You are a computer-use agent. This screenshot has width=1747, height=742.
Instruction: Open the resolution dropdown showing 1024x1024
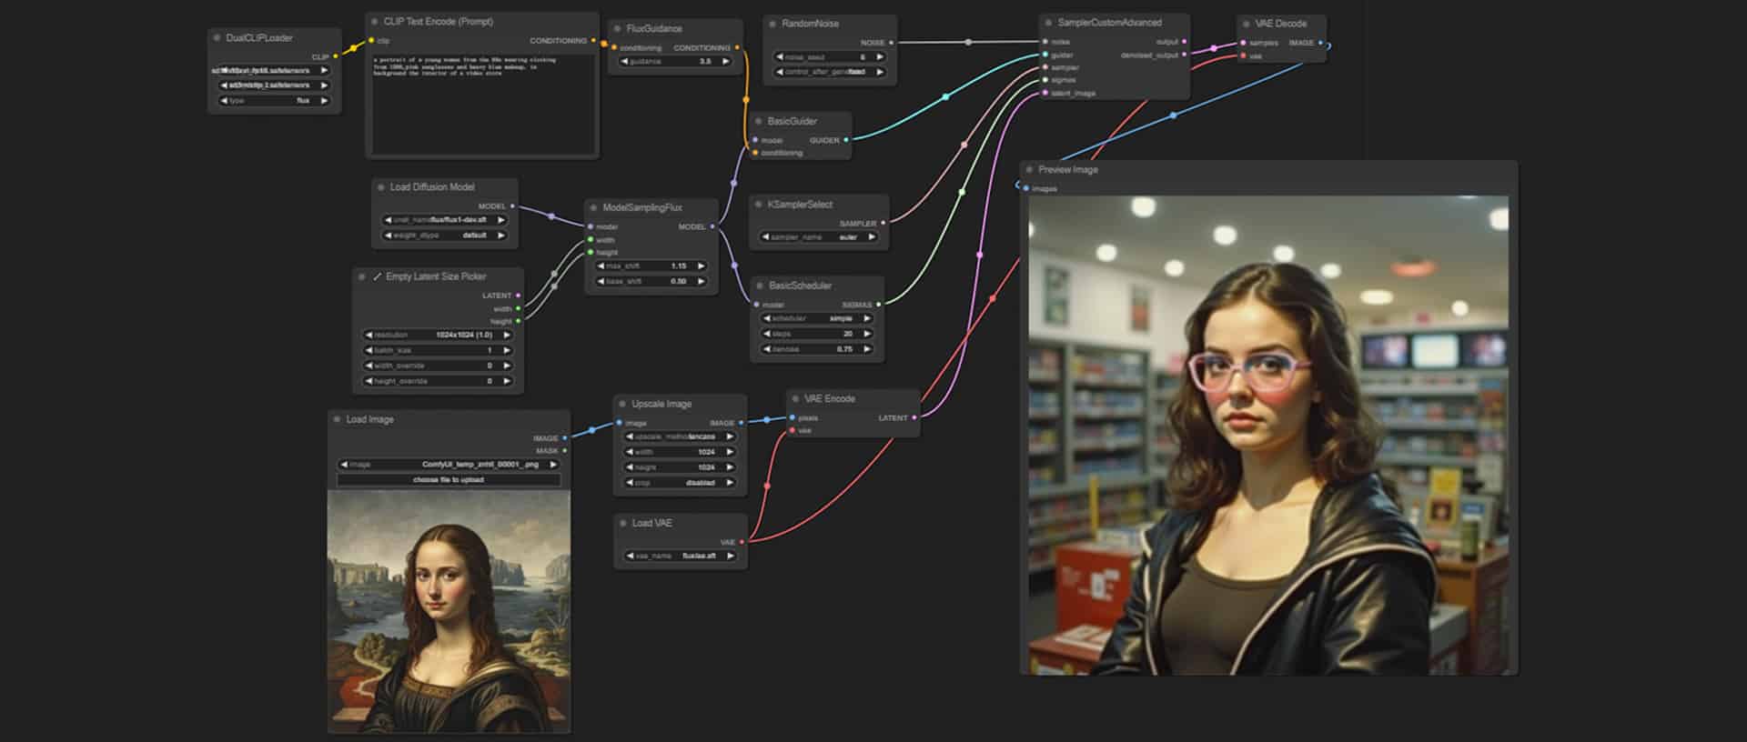tap(438, 336)
